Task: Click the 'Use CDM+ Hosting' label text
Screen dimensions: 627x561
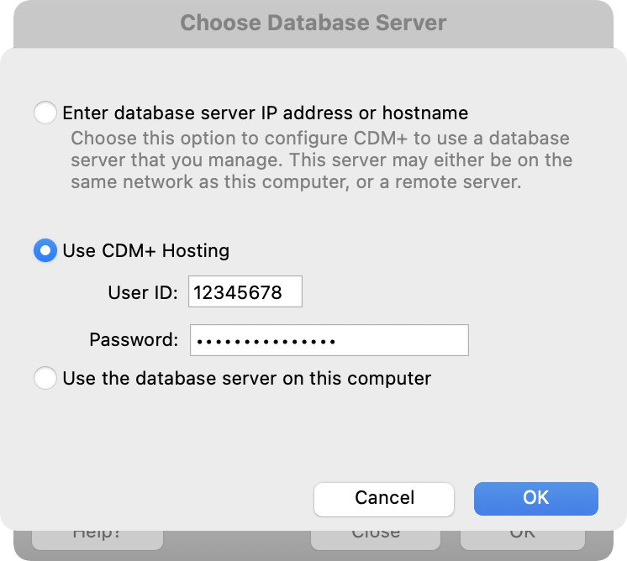Action: (x=145, y=250)
